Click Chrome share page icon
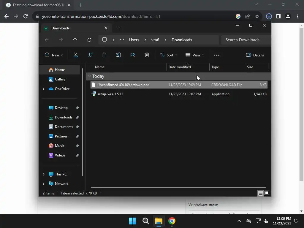This screenshot has height=228, width=304. pyautogui.click(x=248, y=16)
